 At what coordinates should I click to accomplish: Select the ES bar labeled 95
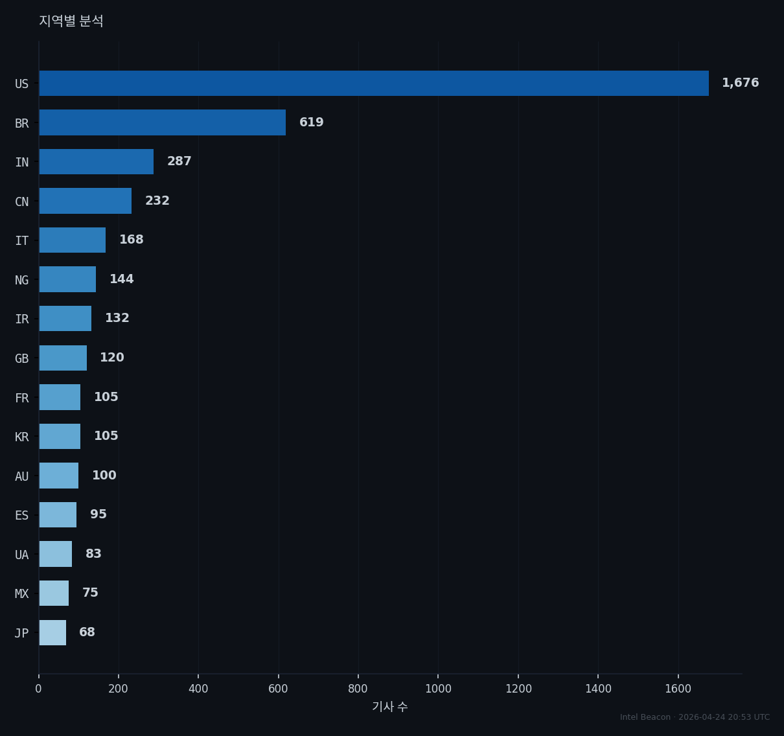[x=58, y=514]
